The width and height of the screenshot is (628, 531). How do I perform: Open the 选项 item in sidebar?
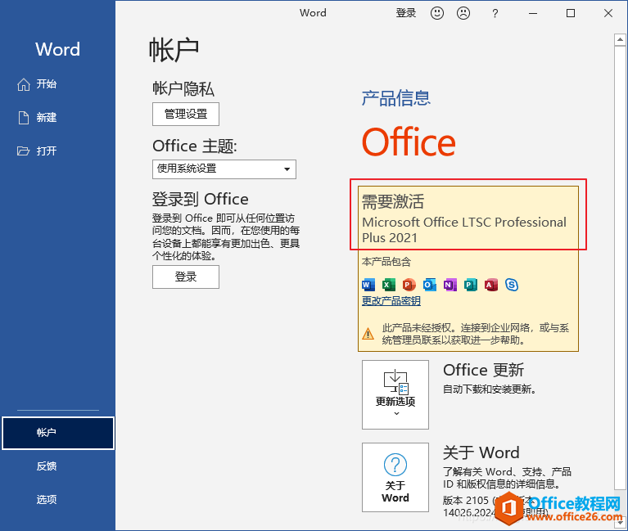(x=47, y=500)
